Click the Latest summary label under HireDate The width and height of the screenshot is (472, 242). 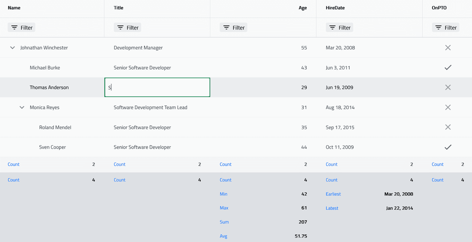click(332, 208)
